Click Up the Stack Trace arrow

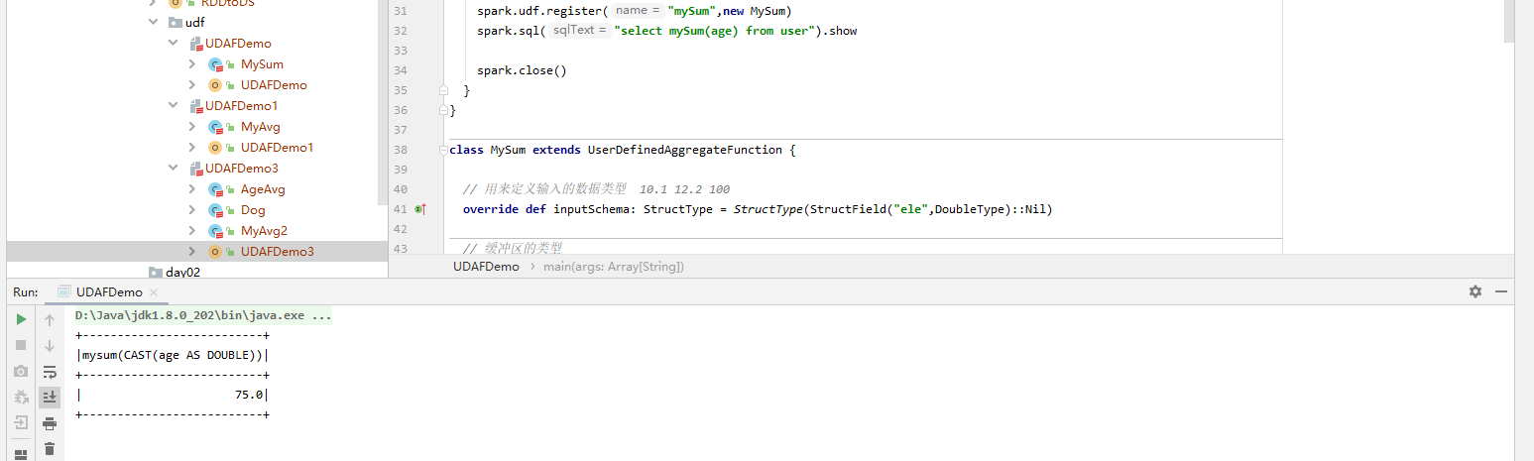(50, 319)
